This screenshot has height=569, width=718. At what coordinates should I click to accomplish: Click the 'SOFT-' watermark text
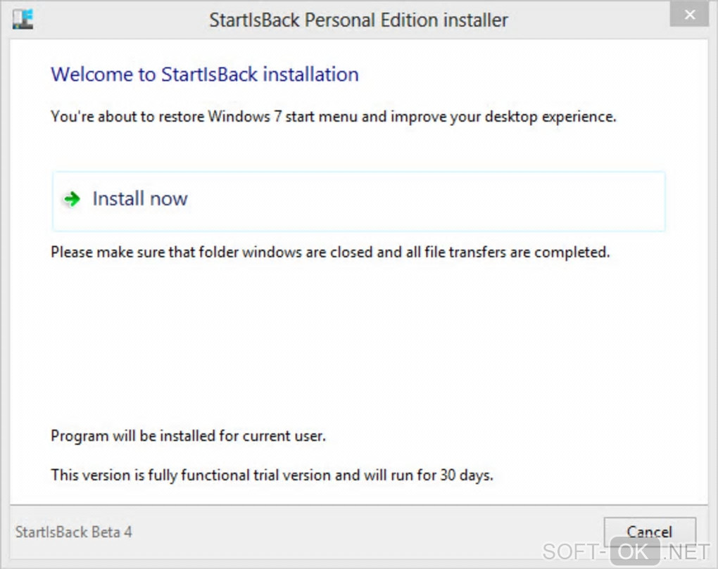(573, 552)
